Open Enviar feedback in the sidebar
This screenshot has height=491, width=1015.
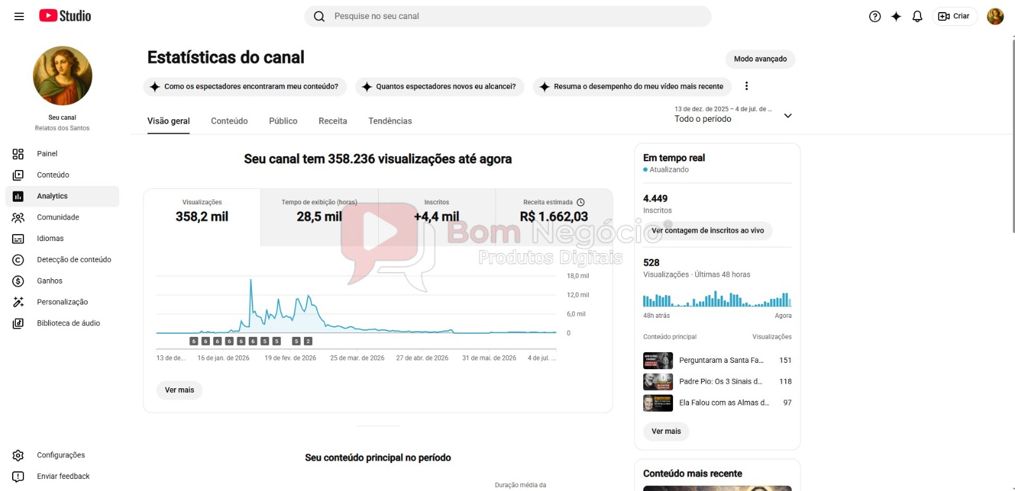click(x=62, y=476)
